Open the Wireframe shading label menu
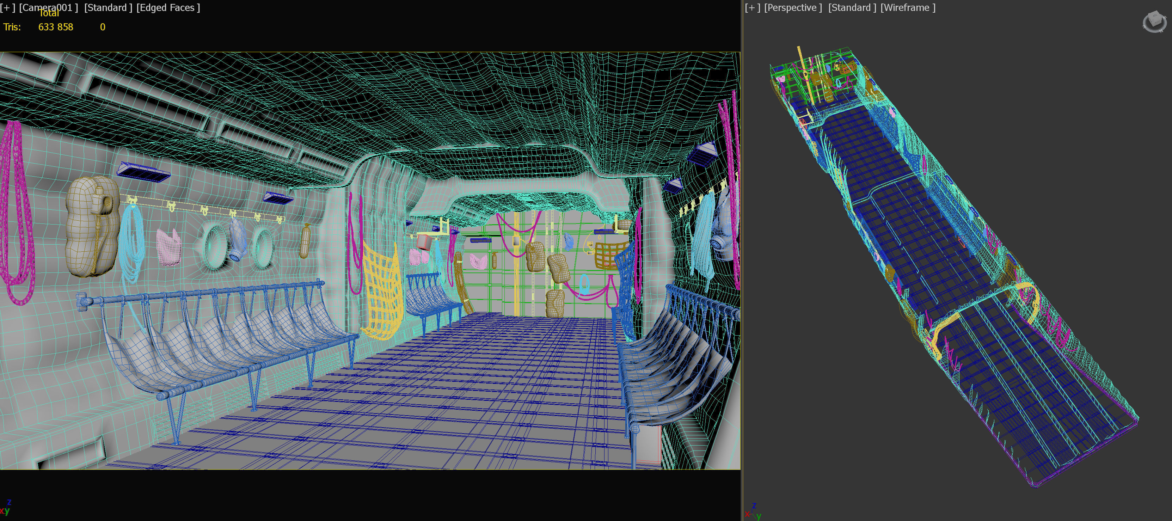This screenshot has height=521, width=1172. click(908, 8)
